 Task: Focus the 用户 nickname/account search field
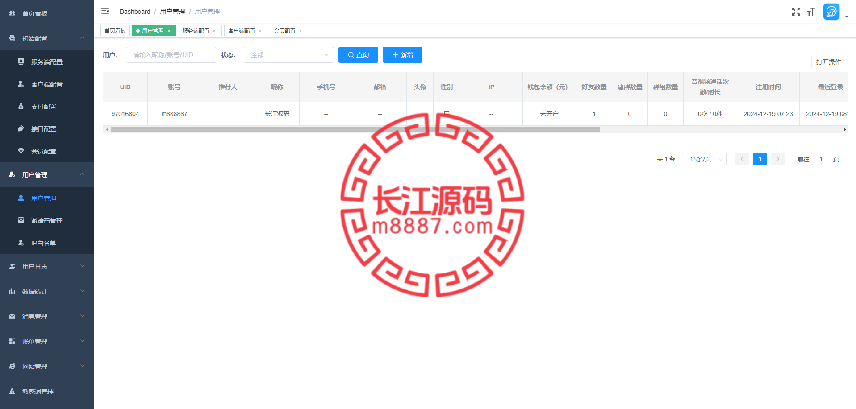click(171, 55)
